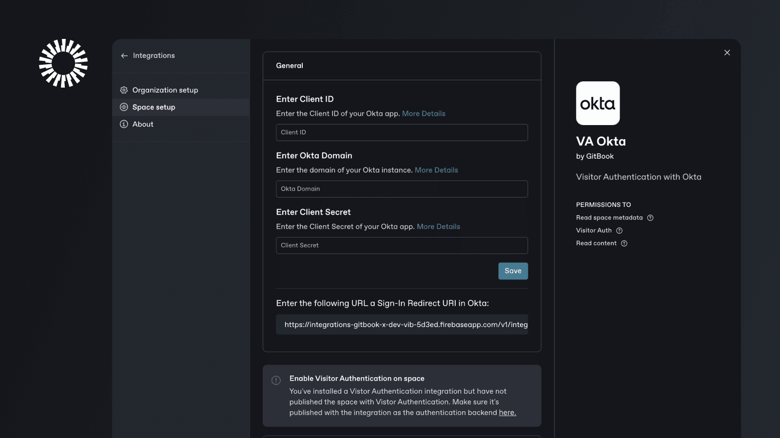Click the 'PERMISSIONS TO' label

pyautogui.click(x=604, y=205)
